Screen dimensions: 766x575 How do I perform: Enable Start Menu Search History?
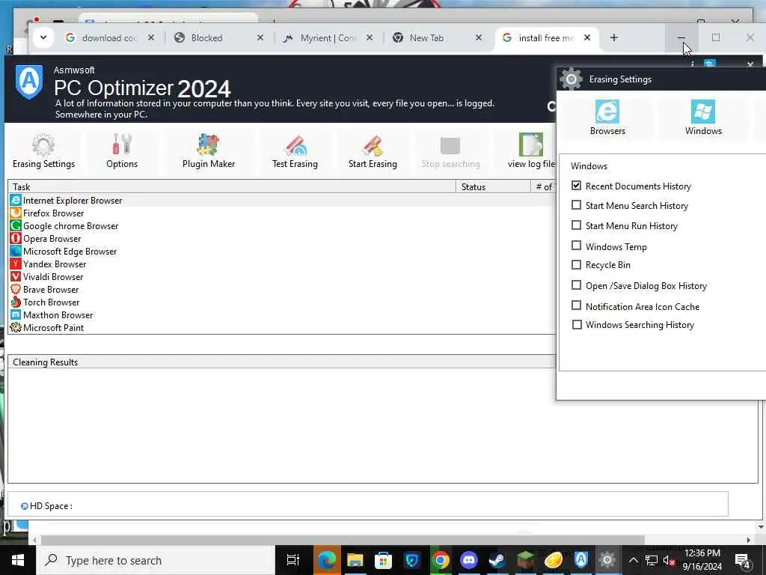pos(577,205)
